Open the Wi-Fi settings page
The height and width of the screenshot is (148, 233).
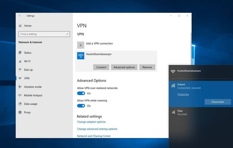point(27,61)
